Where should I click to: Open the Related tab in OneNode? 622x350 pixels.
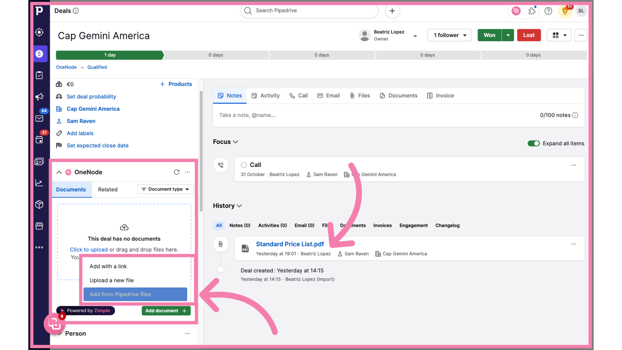[x=108, y=190]
